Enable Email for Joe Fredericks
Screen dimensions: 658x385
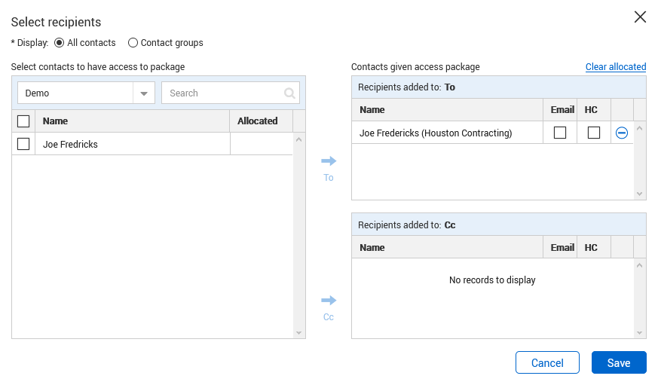click(x=560, y=133)
